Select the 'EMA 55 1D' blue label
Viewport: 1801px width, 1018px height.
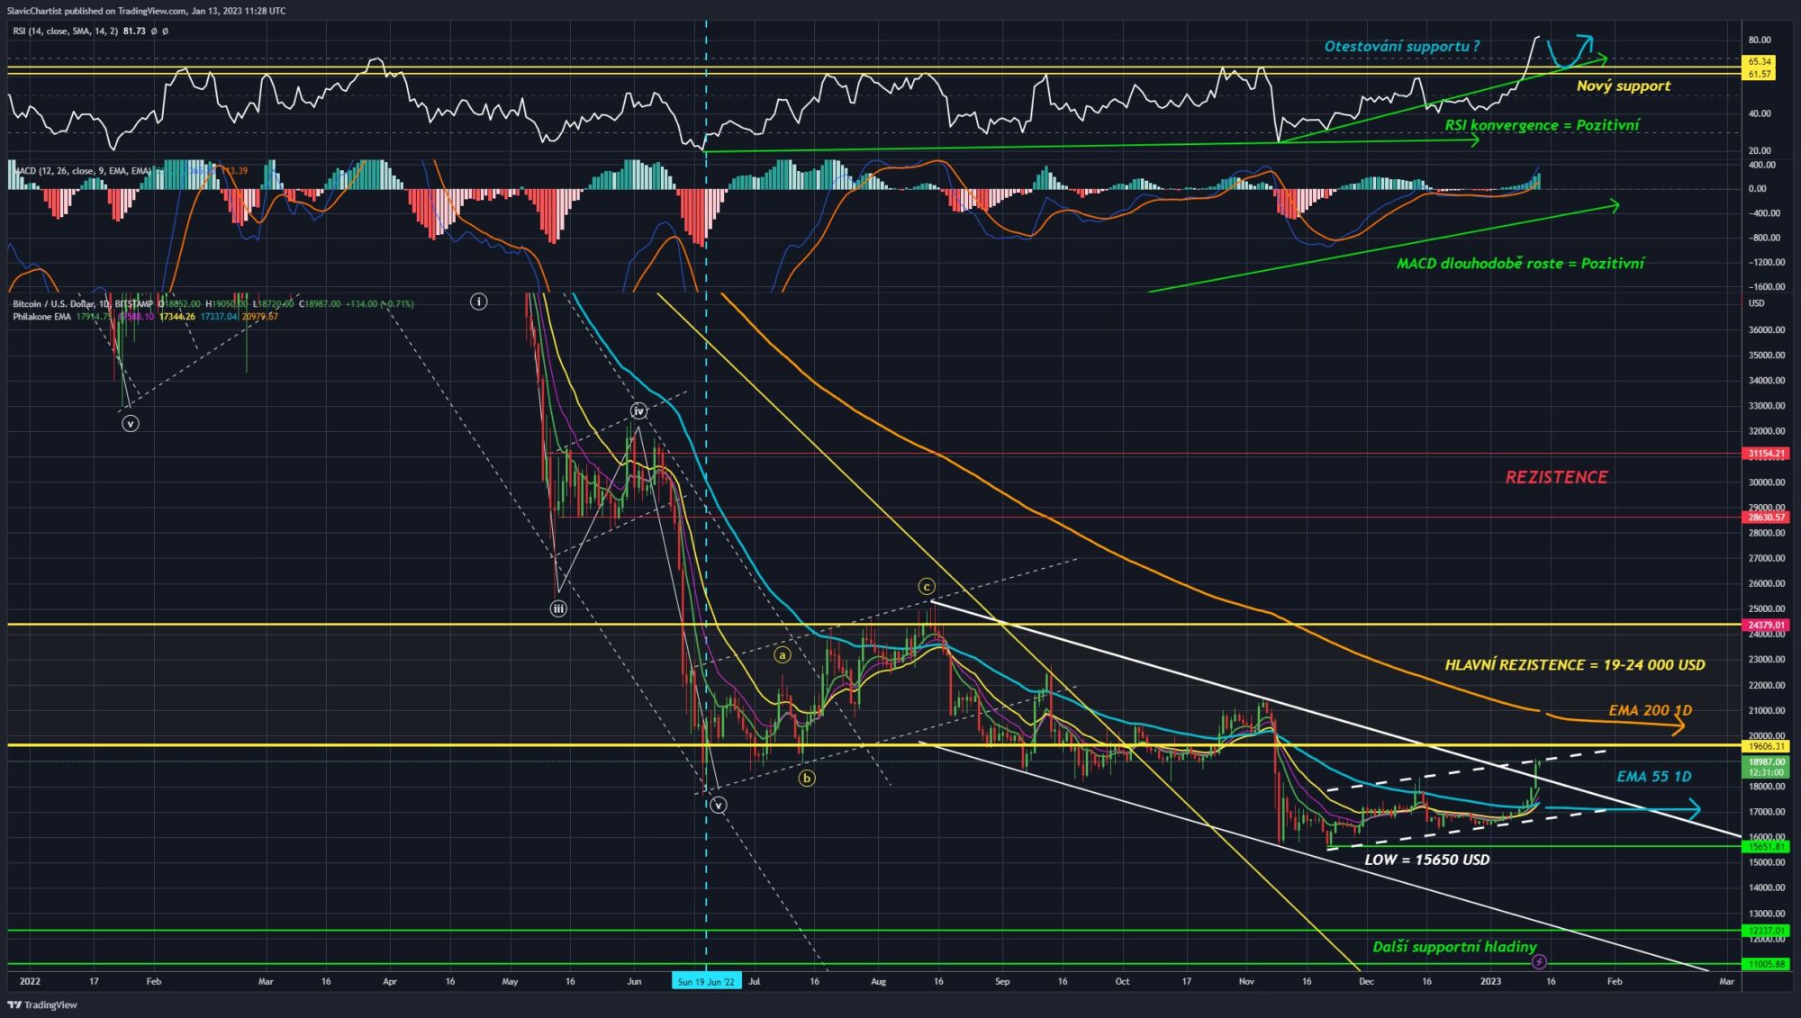pos(1653,776)
